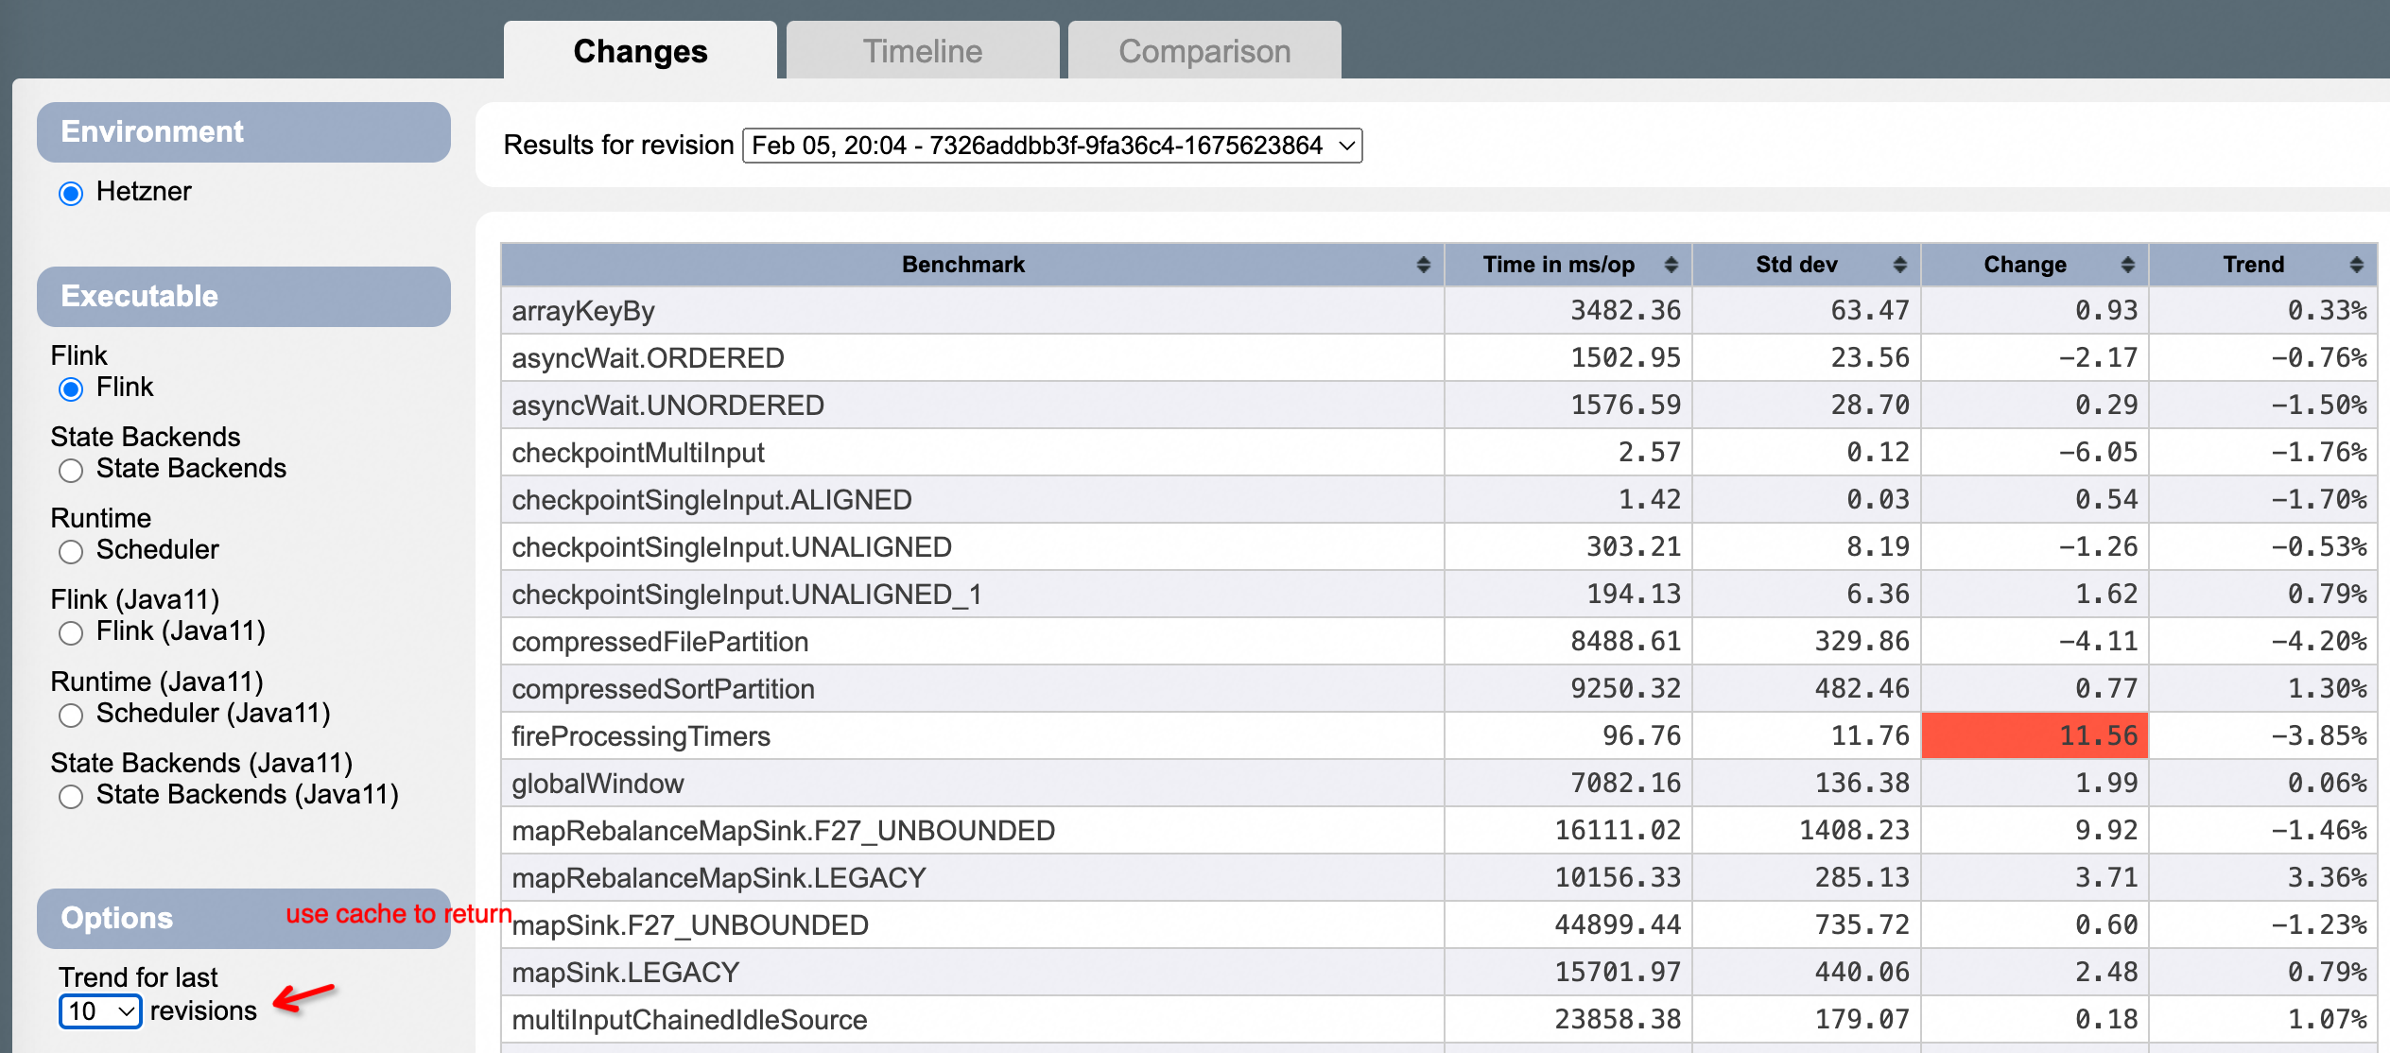
Task: Click the arrayKeyBy benchmark name
Action: (x=583, y=311)
